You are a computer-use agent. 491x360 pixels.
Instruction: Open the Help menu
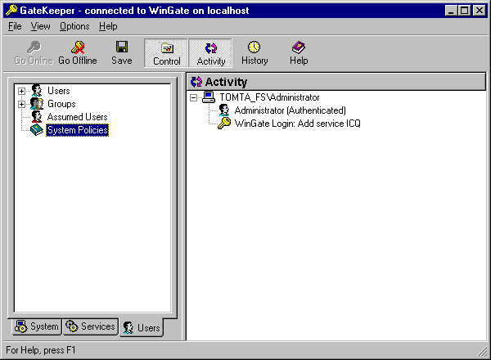[108, 26]
